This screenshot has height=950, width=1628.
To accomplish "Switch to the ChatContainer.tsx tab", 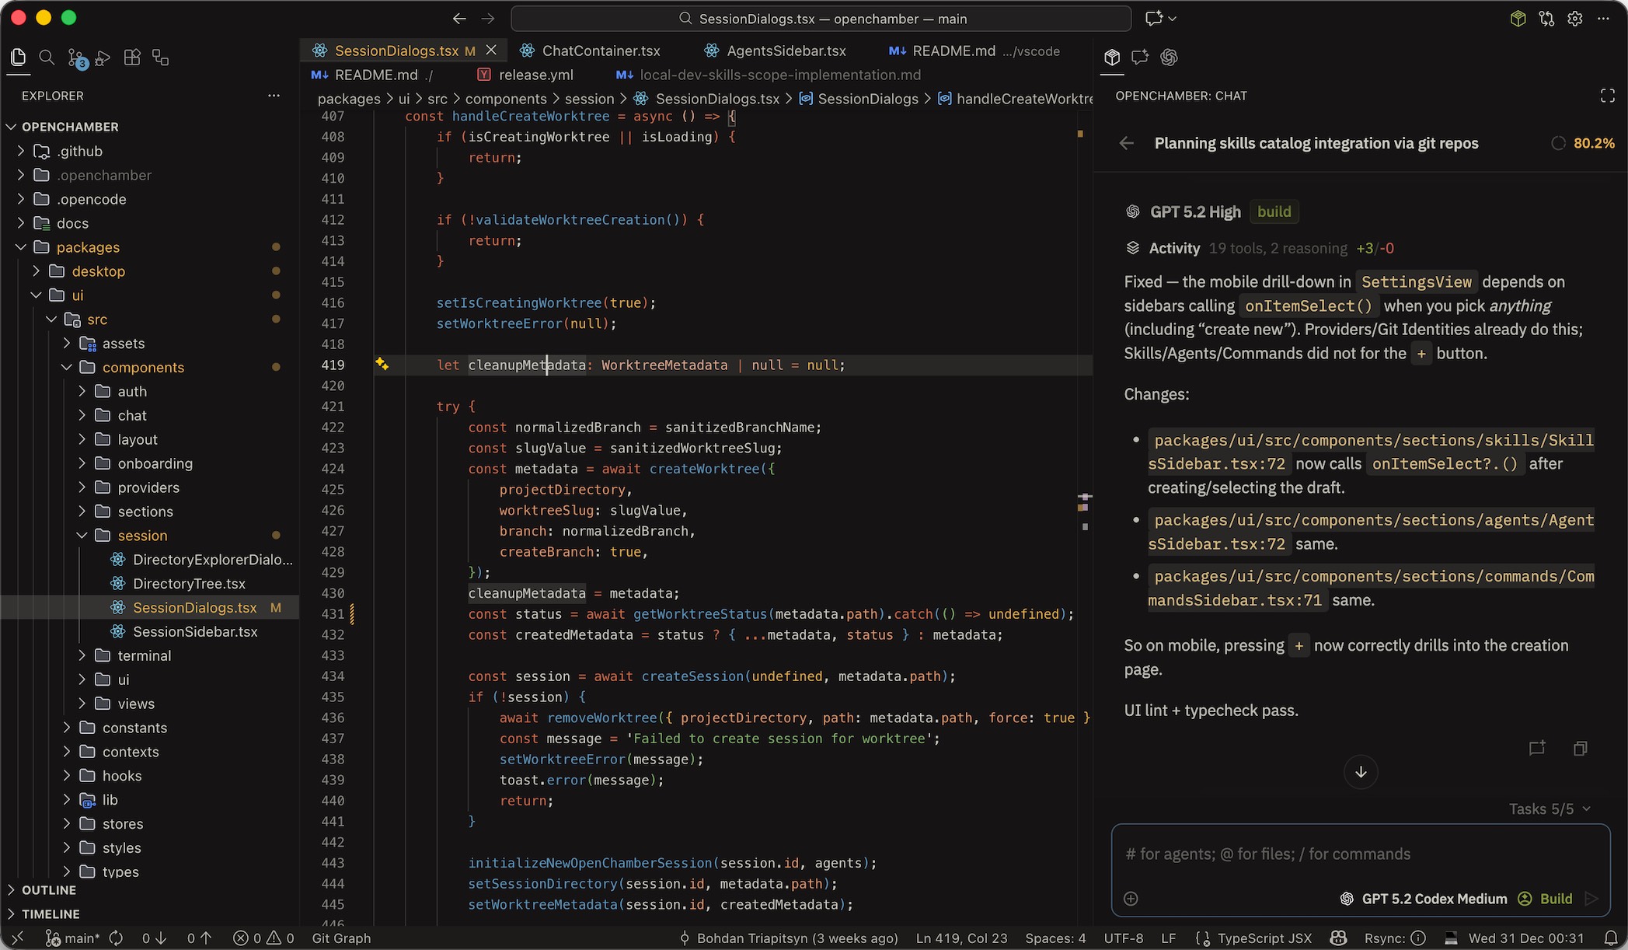I will (x=600, y=51).
